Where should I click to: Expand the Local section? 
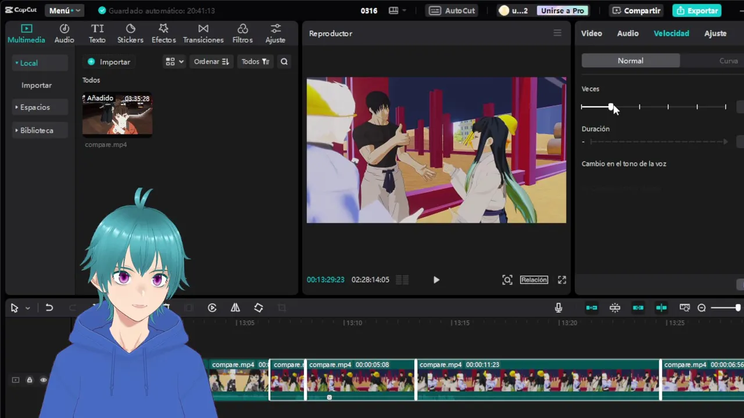(x=40, y=63)
